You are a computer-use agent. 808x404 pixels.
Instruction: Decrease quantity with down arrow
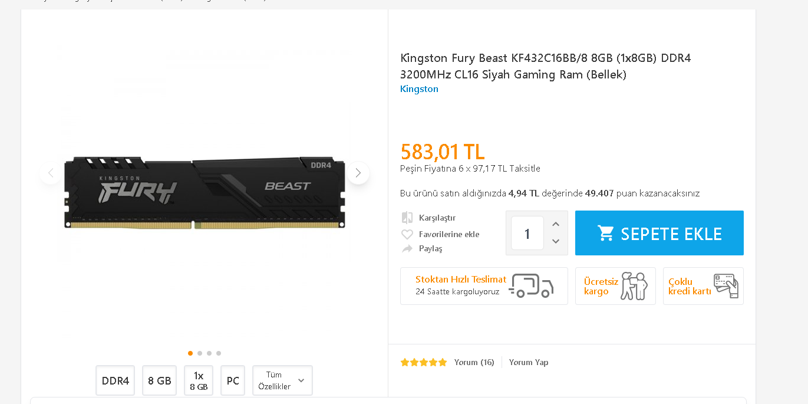click(556, 241)
